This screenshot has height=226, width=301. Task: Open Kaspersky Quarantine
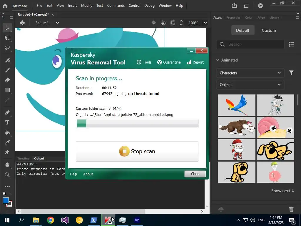[x=169, y=62]
